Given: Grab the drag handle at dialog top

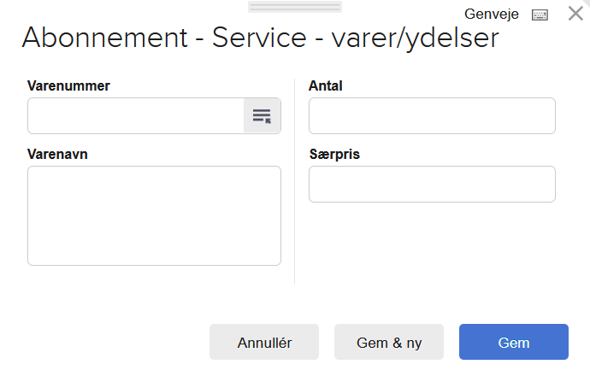Looking at the screenshot, I should pos(295,7).
